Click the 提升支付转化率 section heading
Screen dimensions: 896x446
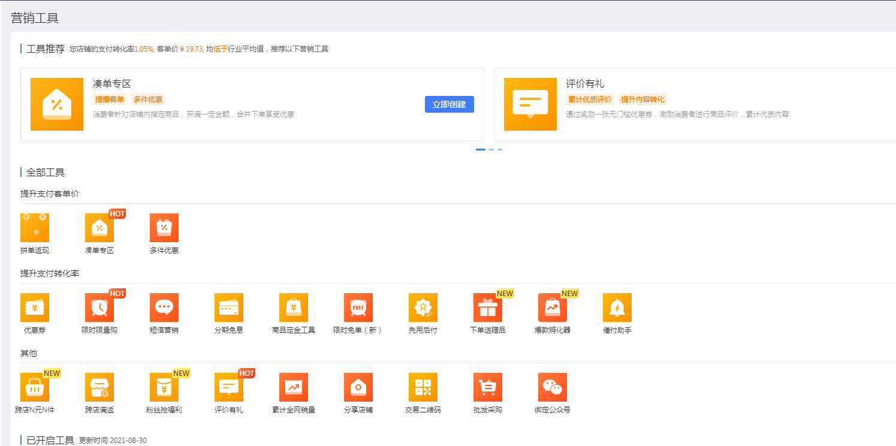tap(50, 273)
